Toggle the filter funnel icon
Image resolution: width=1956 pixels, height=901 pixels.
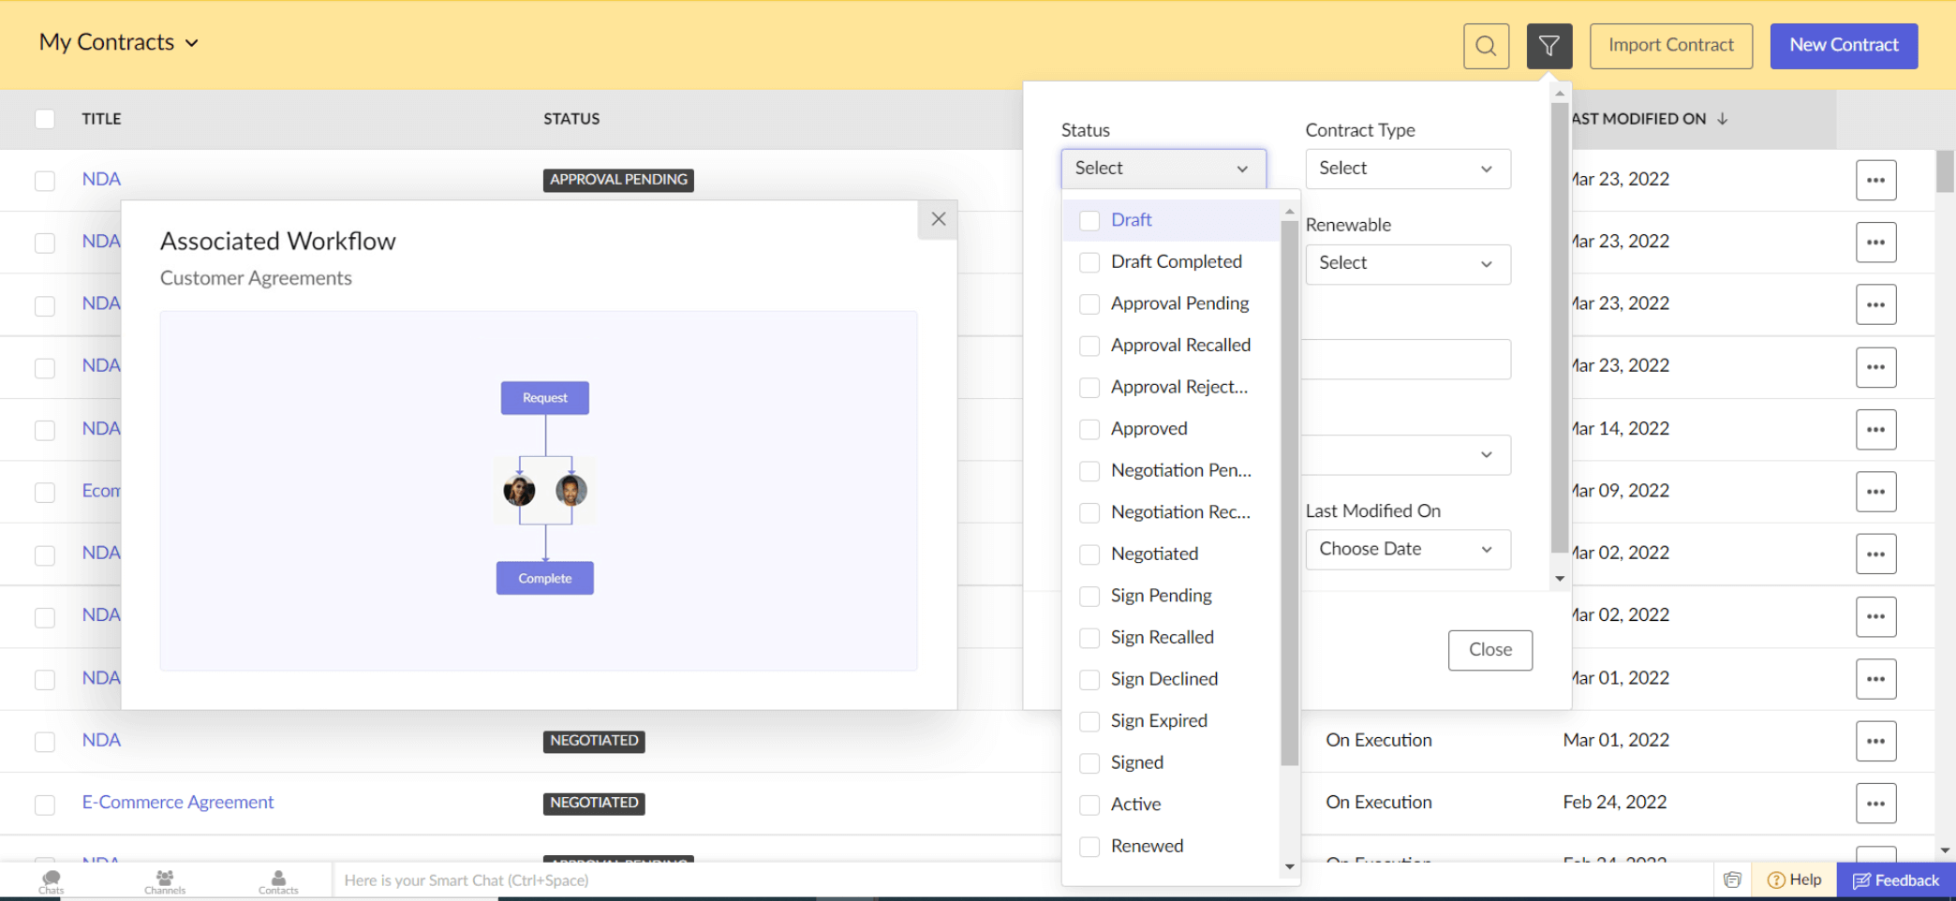pyautogui.click(x=1548, y=46)
